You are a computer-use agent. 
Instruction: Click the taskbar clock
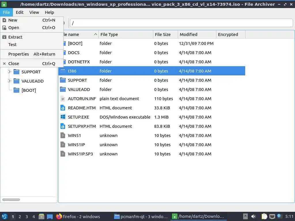click(x=289, y=216)
